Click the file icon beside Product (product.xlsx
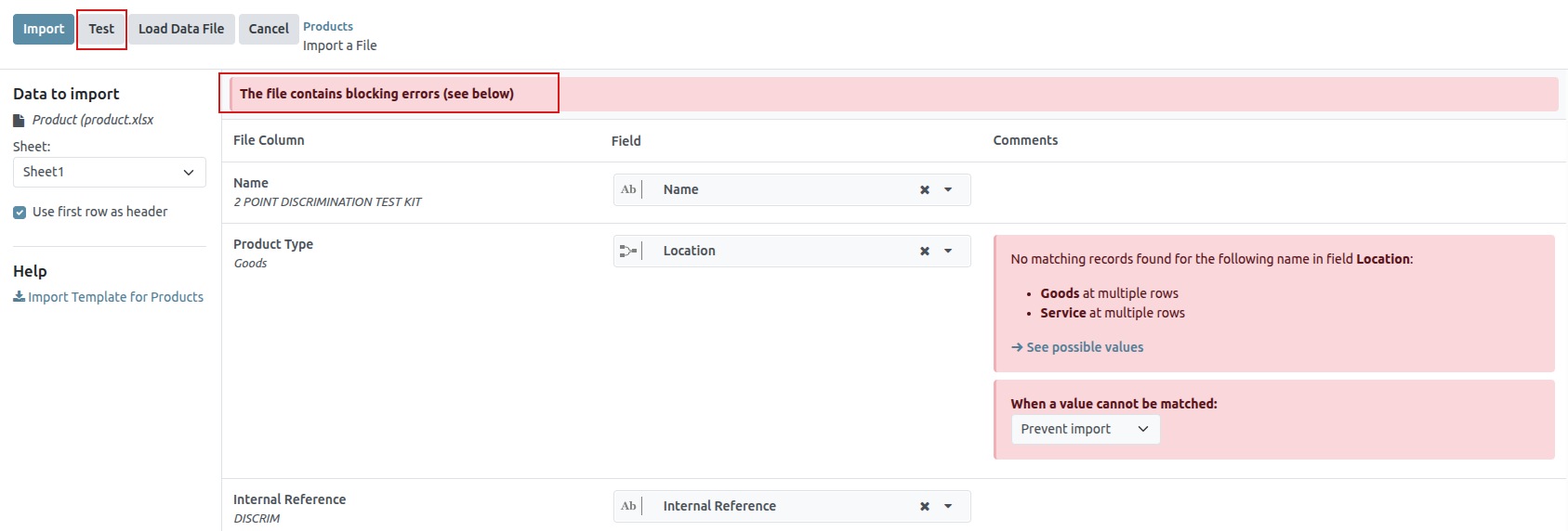The height and width of the screenshot is (531, 1568). point(19,121)
